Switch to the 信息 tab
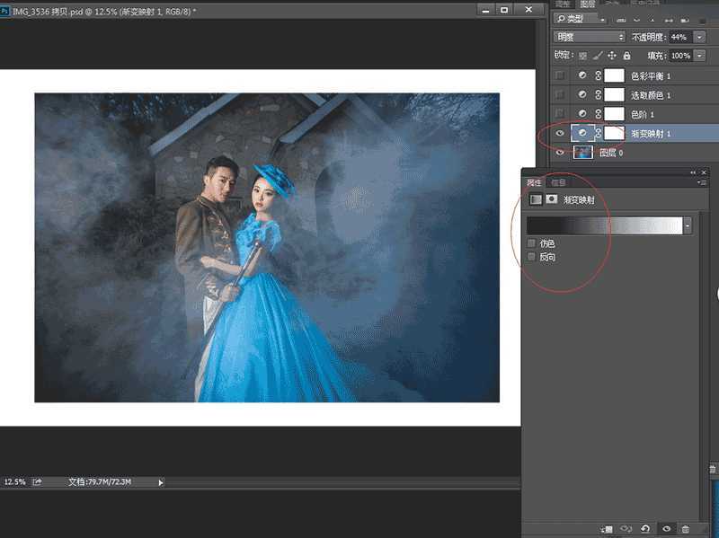 coord(559,181)
